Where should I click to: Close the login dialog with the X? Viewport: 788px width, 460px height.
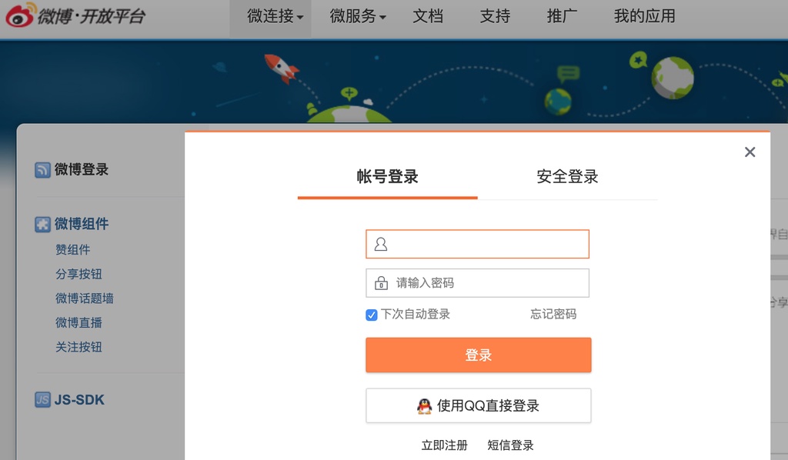[x=750, y=152]
